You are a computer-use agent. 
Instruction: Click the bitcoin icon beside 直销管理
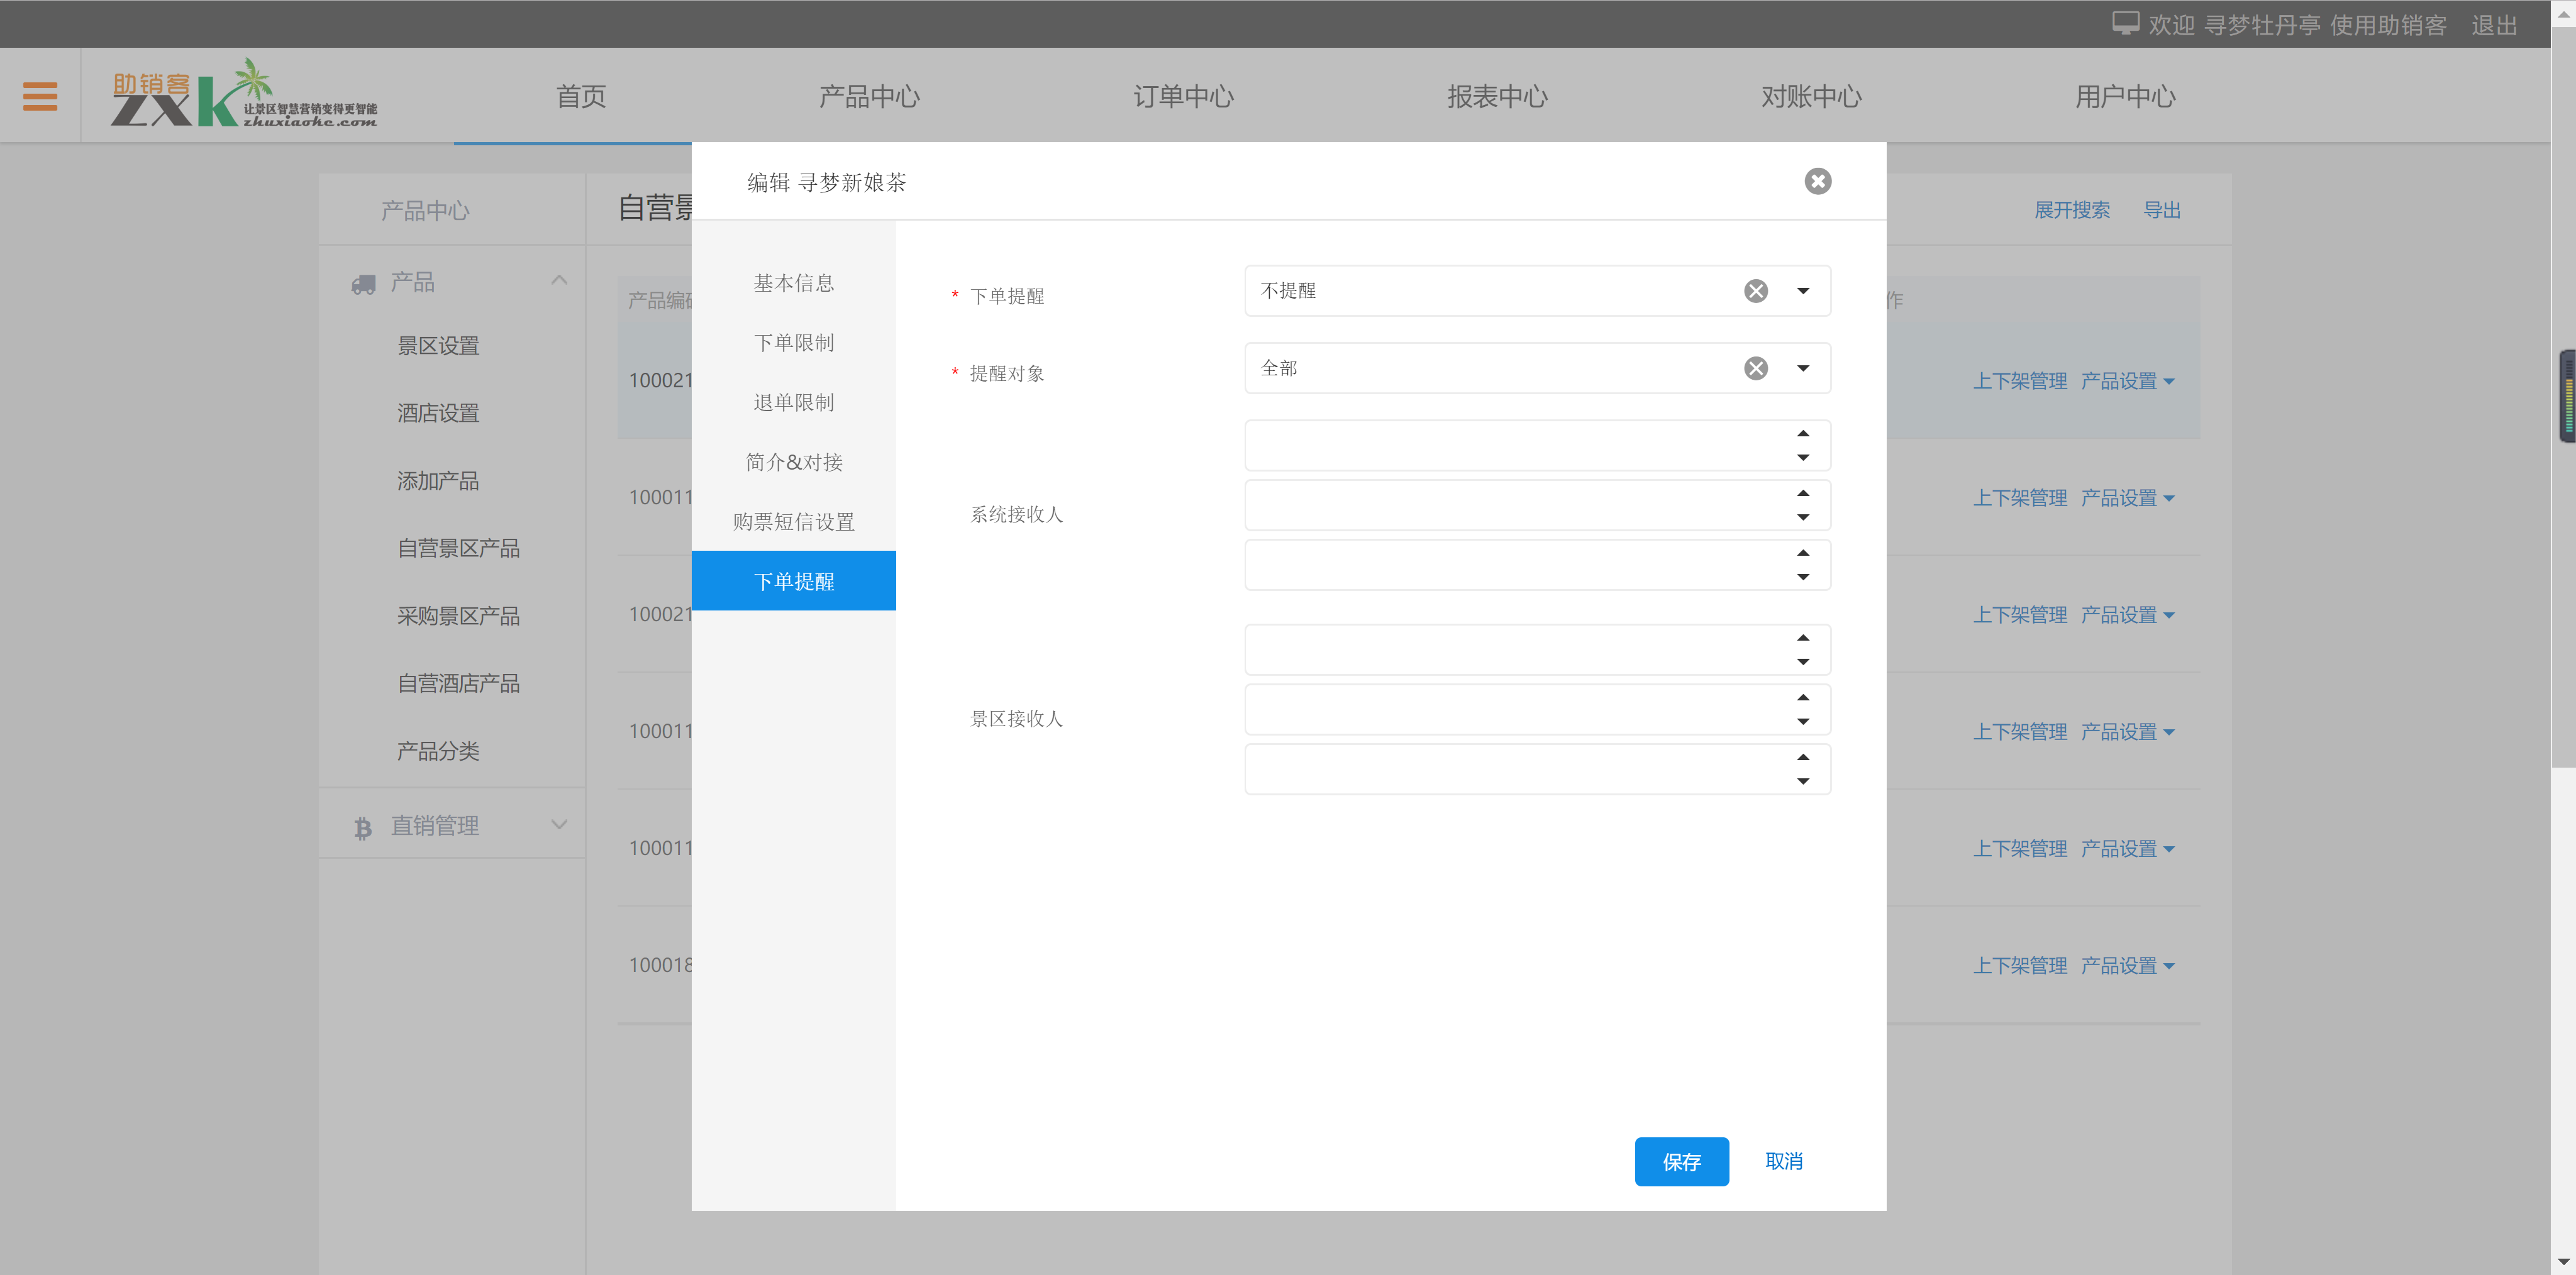tap(362, 827)
